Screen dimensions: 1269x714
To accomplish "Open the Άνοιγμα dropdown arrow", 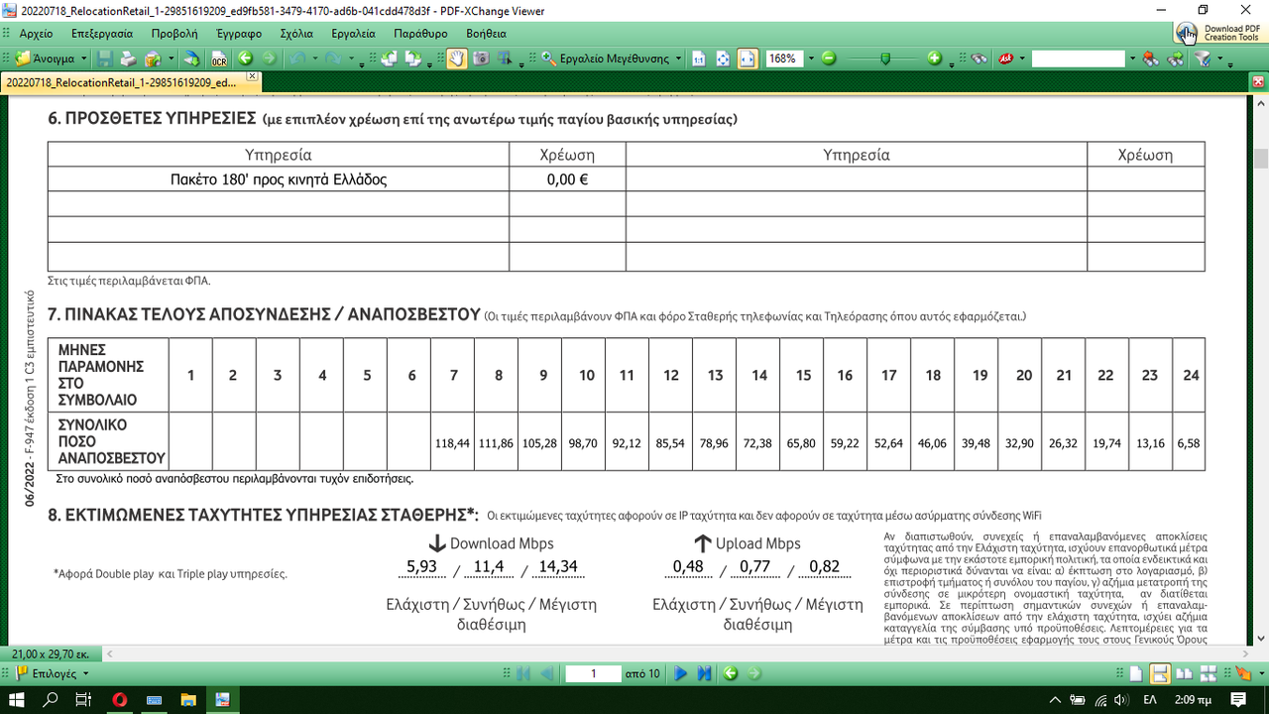I will pos(84,59).
